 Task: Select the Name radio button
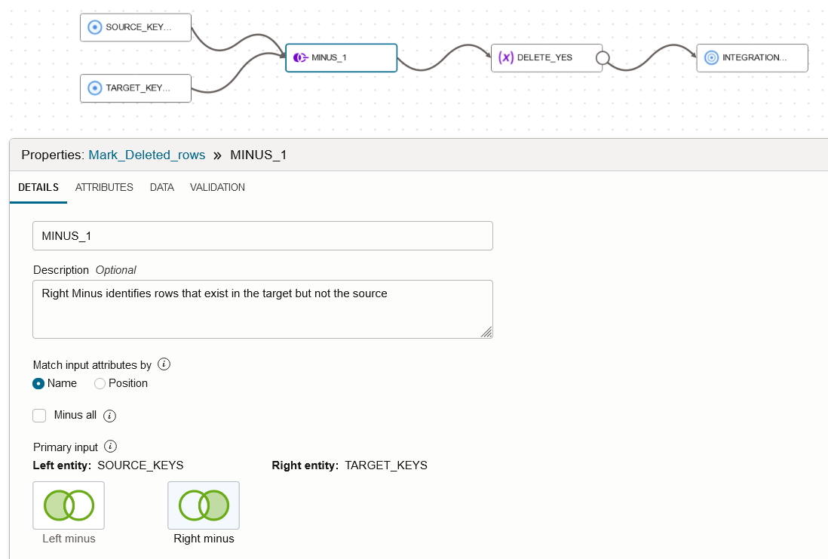point(38,383)
